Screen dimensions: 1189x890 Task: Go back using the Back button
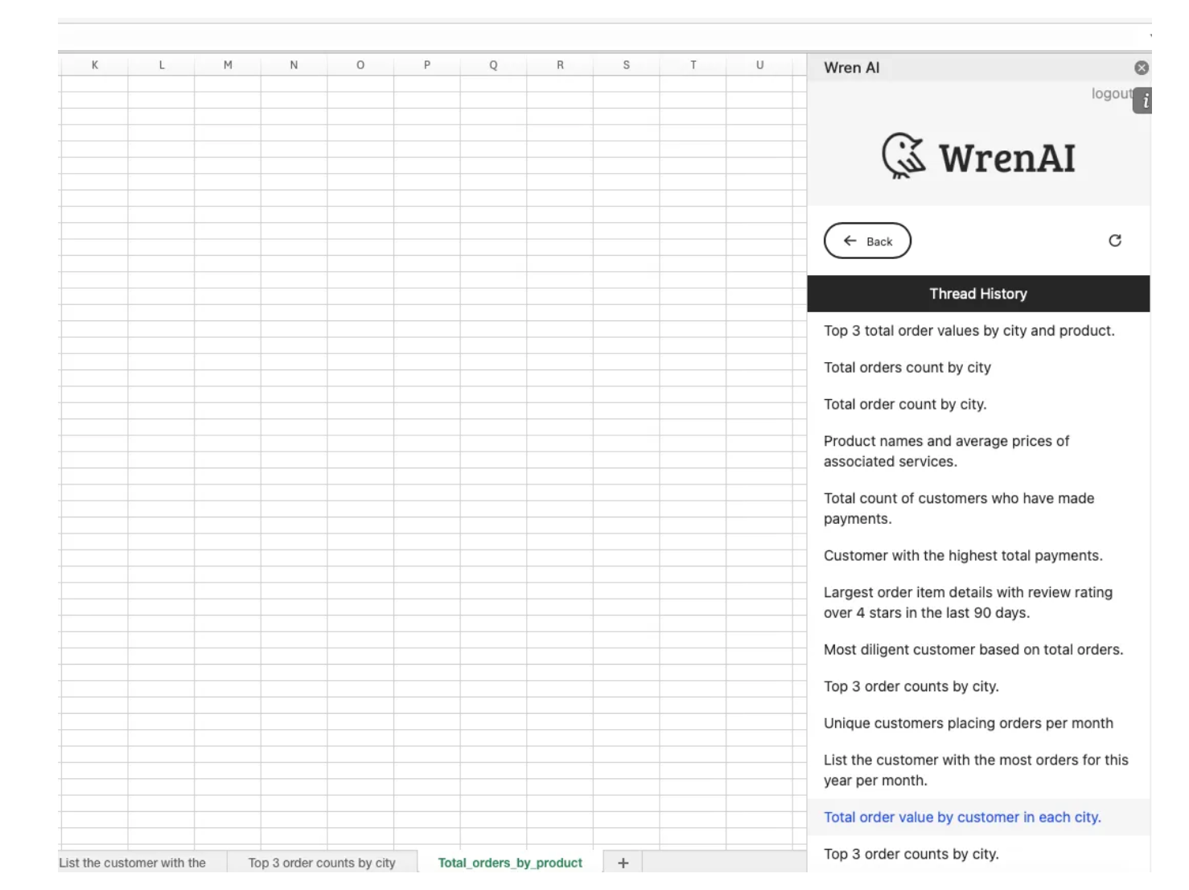(867, 241)
